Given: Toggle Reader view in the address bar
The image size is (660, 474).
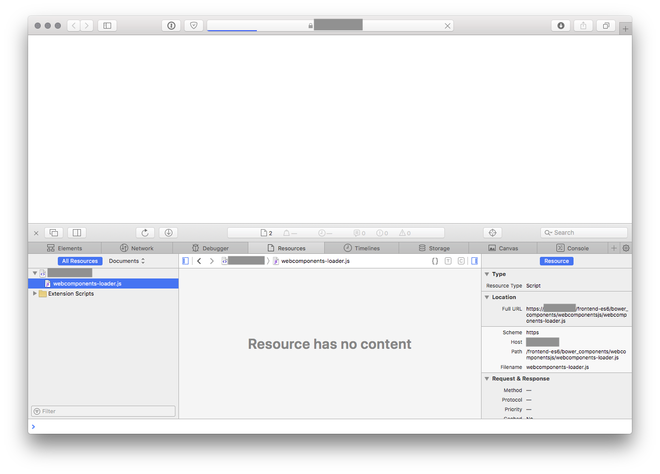Looking at the screenshot, I should (x=171, y=26).
